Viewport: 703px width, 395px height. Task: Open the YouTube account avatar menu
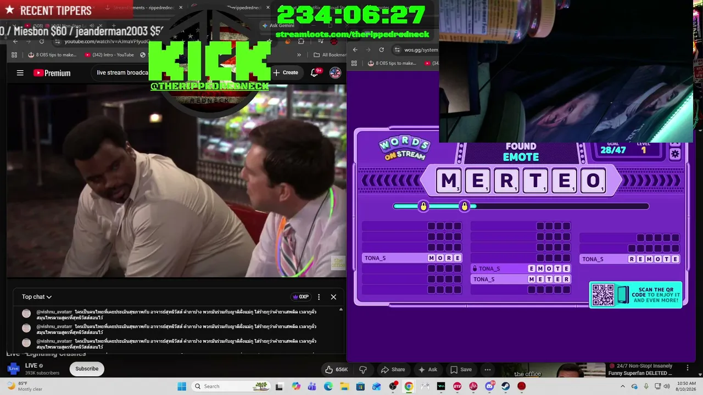click(335, 72)
